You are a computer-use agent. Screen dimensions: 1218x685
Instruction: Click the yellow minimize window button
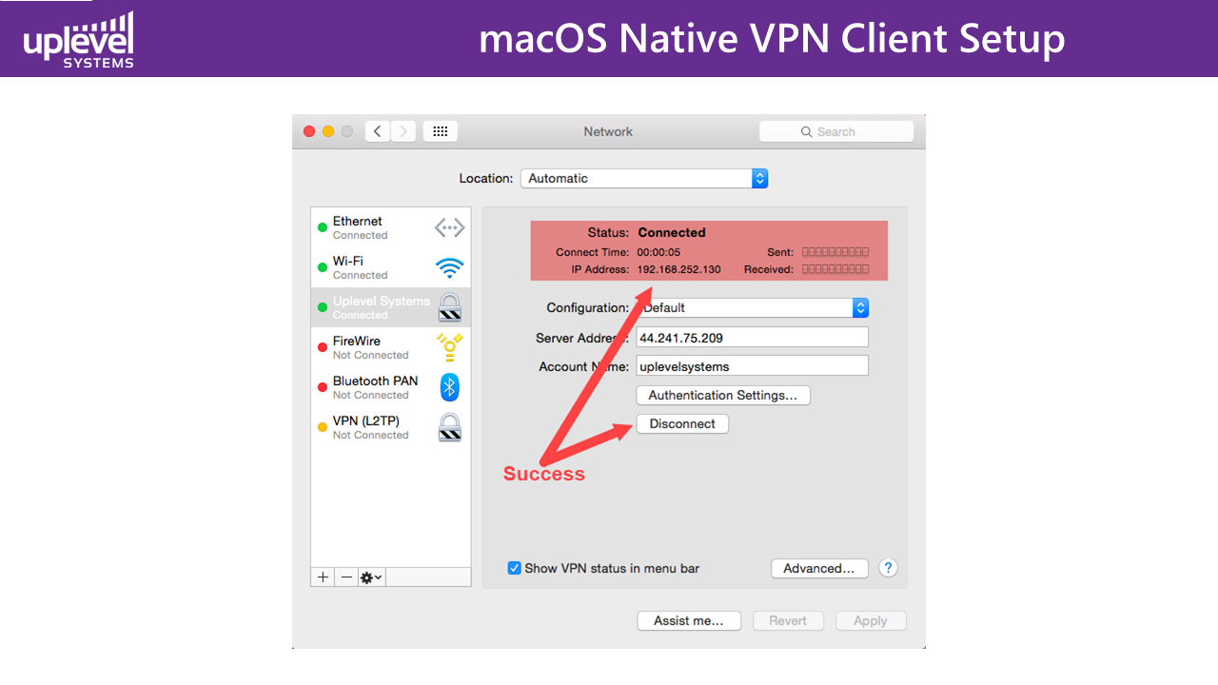click(328, 131)
